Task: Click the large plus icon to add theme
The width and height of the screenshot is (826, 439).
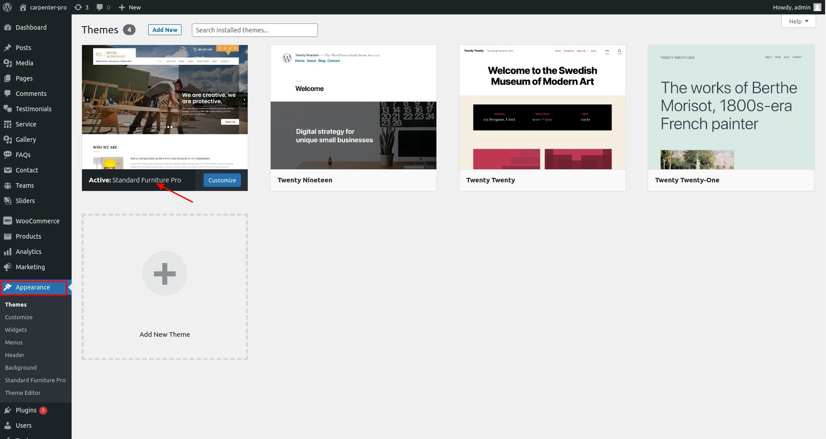Action: 165,273
